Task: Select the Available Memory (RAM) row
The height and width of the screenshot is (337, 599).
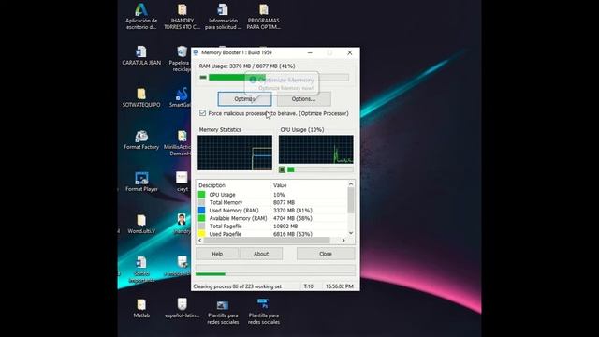Action: click(272, 218)
